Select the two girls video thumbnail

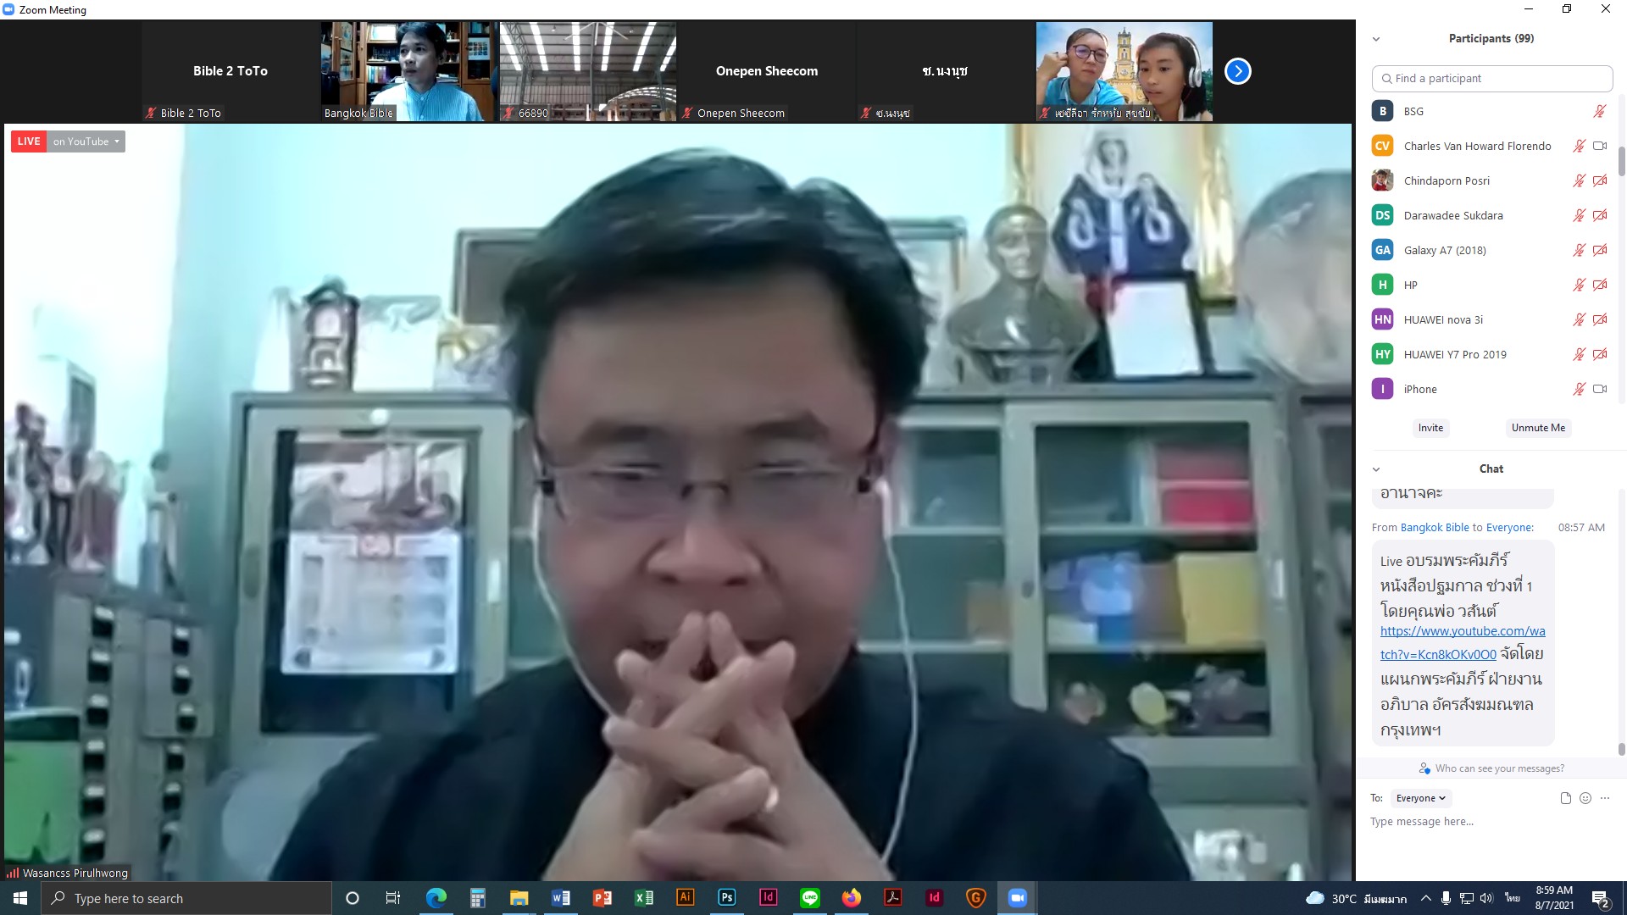point(1124,71)
